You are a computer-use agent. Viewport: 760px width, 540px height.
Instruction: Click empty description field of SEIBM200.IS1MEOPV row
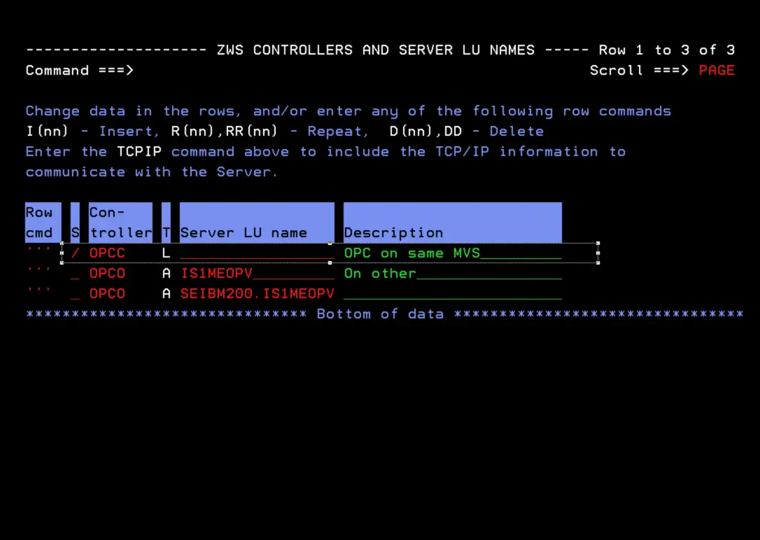(452, 294)
